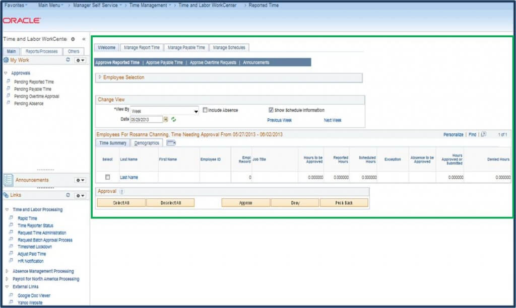Click the Personalize grid link
516x308 pixels.
pyautogui.click(x=453, y=134)
